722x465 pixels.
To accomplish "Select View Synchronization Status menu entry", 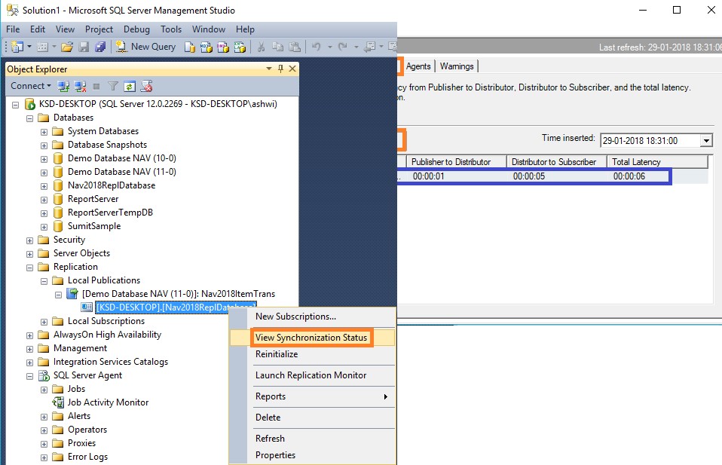I will coord(311,338).
